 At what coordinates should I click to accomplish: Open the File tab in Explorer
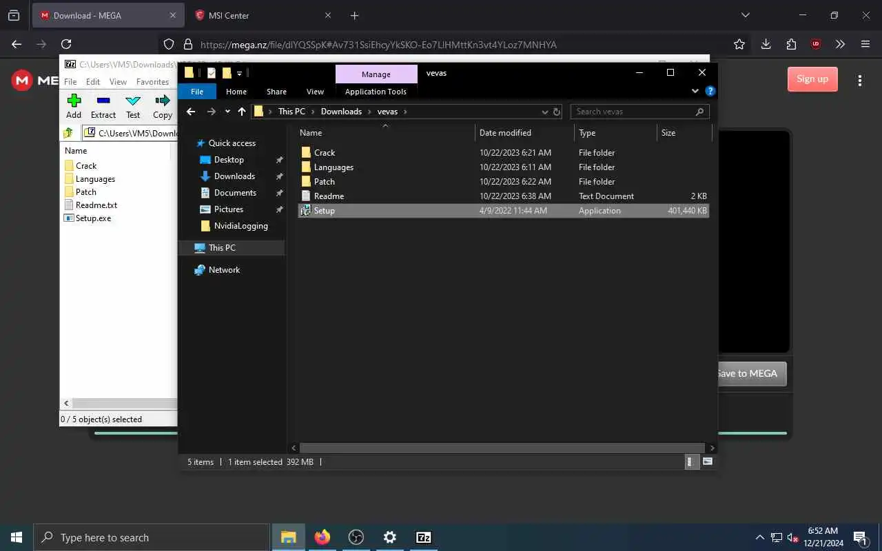click(x=197, y=92)
